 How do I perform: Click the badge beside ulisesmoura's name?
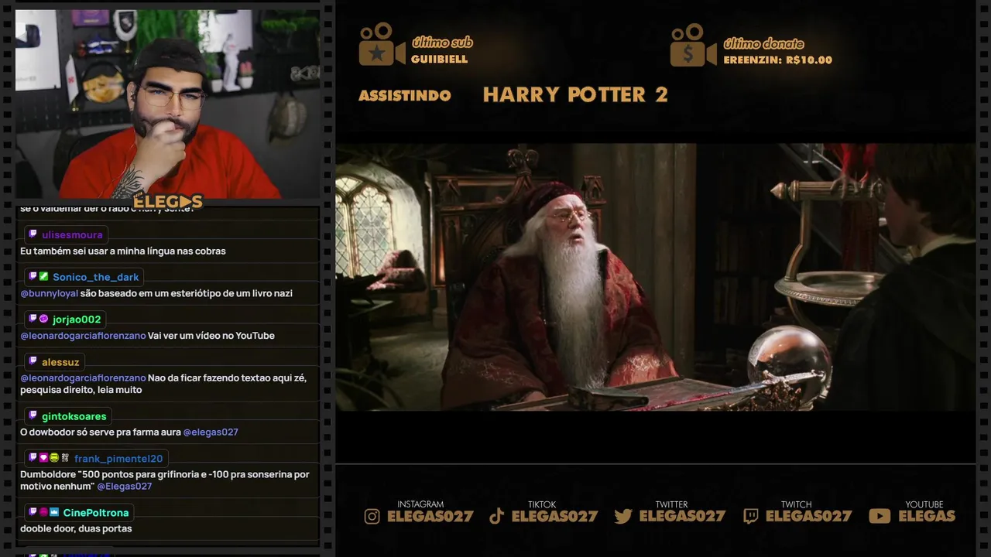coord(33,234)
